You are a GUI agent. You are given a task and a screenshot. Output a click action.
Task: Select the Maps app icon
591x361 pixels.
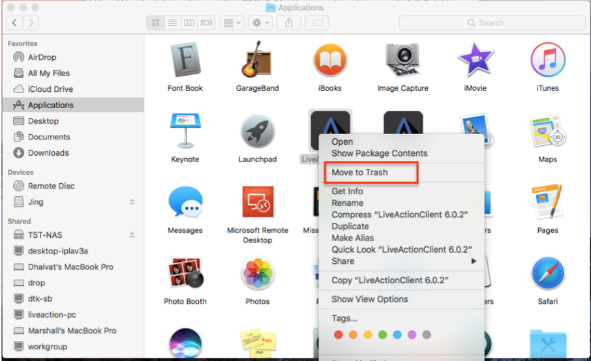point(548,131)
